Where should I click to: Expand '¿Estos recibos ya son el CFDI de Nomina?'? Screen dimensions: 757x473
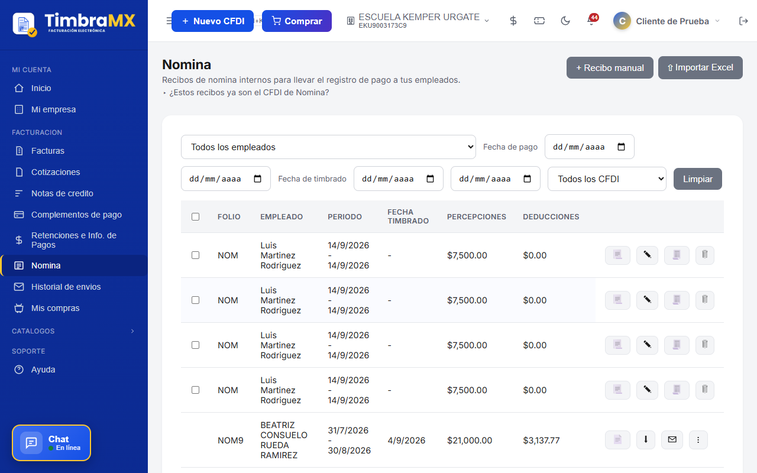(x=245, y=92)
